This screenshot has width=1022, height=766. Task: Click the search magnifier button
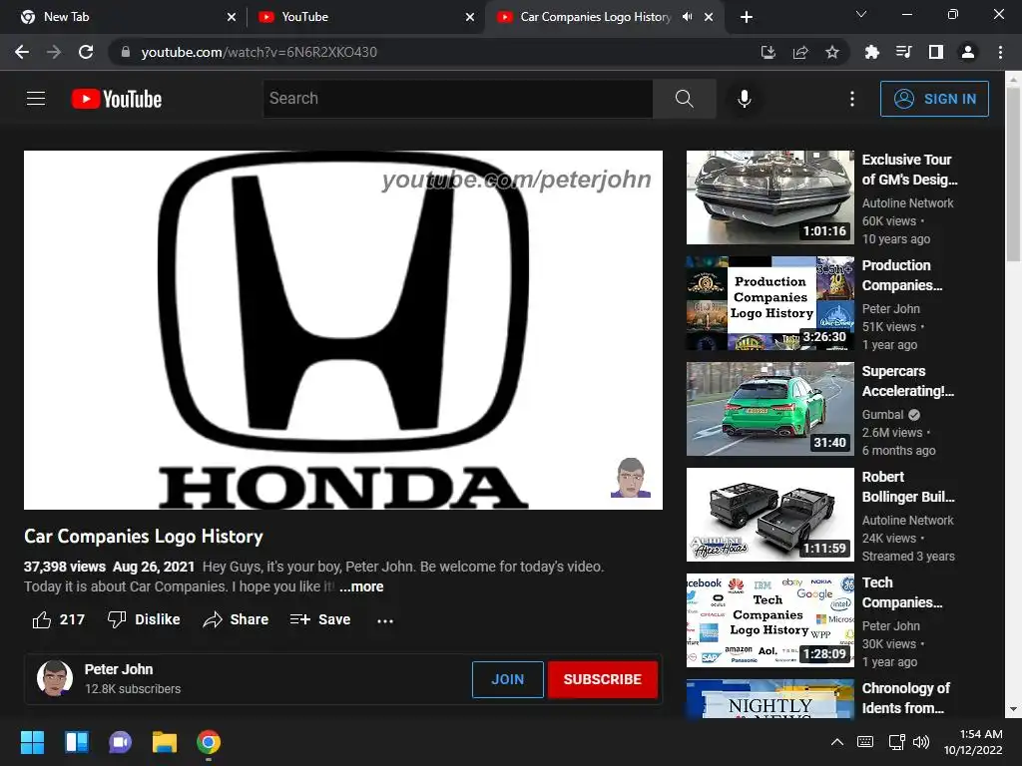point(685,99)
